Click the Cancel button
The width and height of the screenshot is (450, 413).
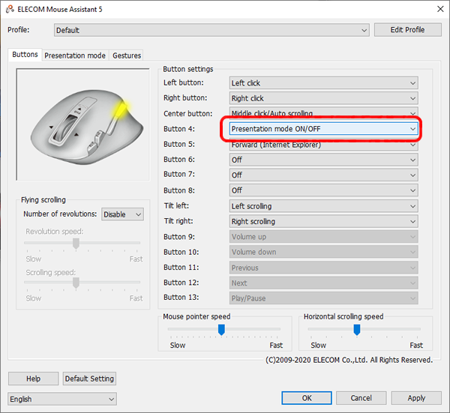point(361,398)
